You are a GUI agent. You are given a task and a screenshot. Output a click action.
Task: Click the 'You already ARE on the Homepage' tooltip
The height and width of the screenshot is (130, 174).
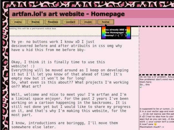pos(116,32)
